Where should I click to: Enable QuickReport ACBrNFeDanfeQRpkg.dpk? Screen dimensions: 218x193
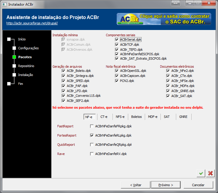point(92,145)
